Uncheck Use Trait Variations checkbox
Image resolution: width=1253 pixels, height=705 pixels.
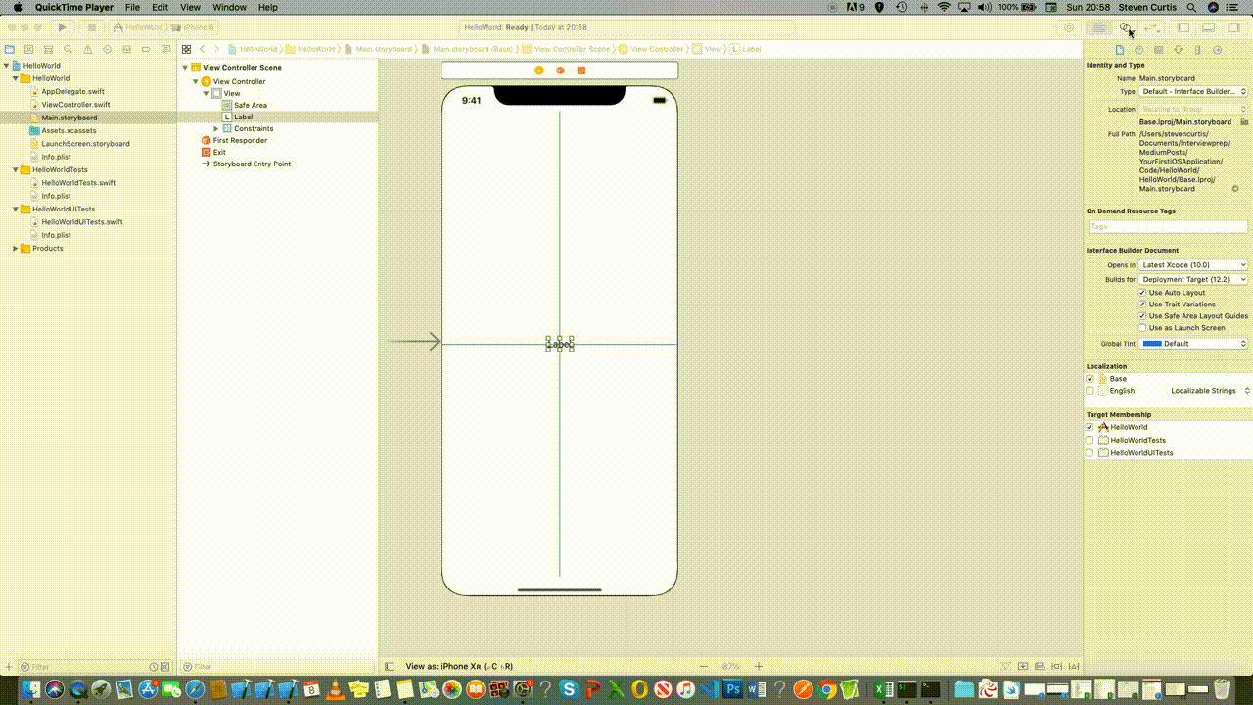[x=1142, y=305]
